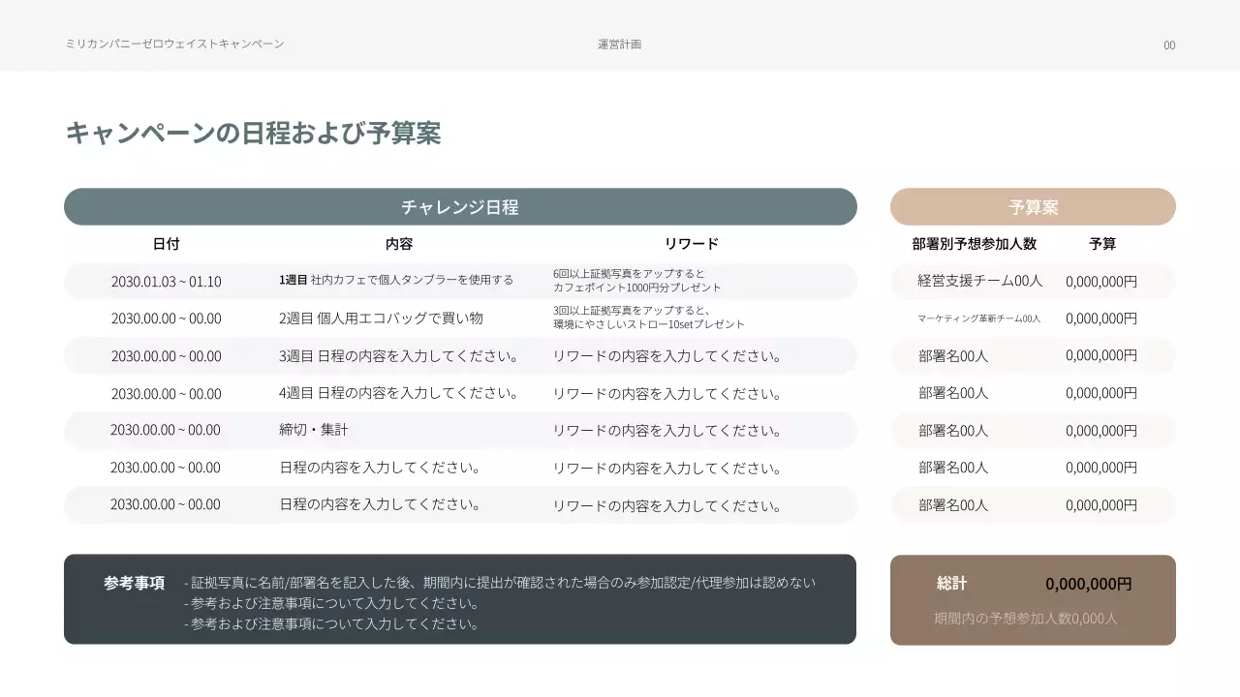This screenshot has width=1240, height=697.
Task: Click the 予算 column header
Action: [x=1102, y=244]
